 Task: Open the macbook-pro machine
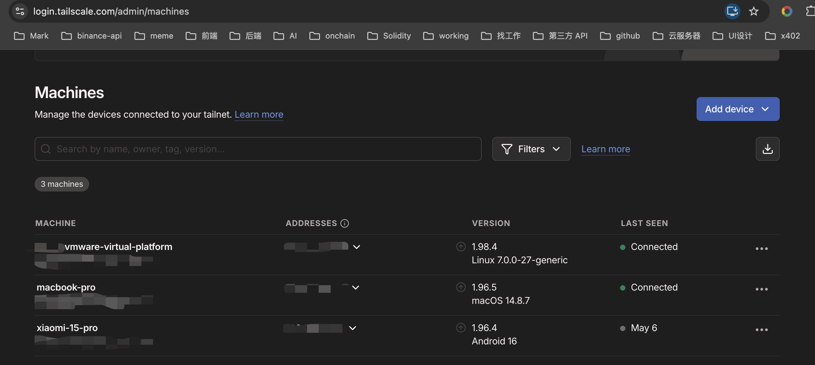(66, 287)
